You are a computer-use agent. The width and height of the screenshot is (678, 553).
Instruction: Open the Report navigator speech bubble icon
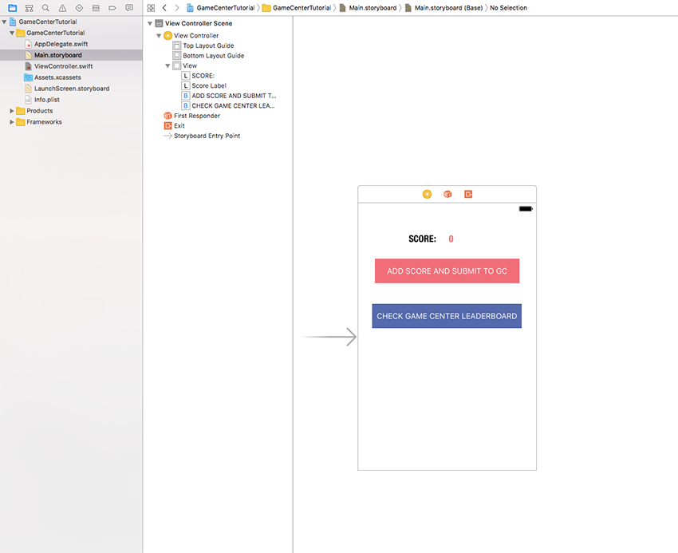[129, 8]
